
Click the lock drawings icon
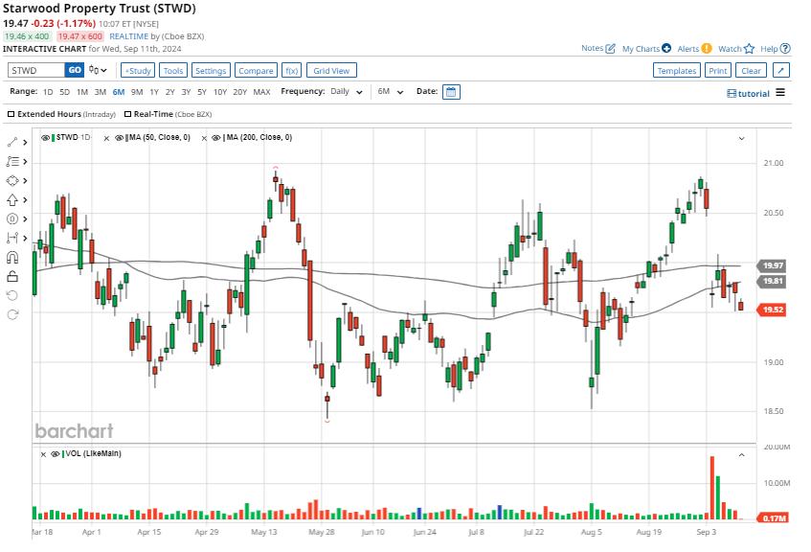tap(12, 276)
